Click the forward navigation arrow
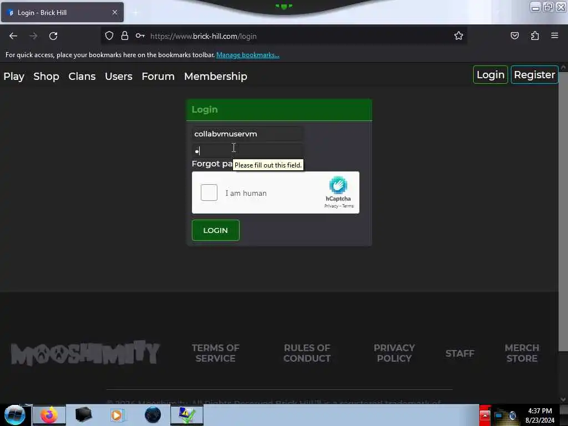Screen dimensions: 568x426 (x=33, y=36)
